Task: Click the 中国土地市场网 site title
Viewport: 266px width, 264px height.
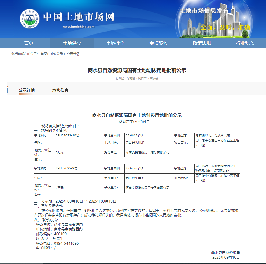Action: point(79,17)
